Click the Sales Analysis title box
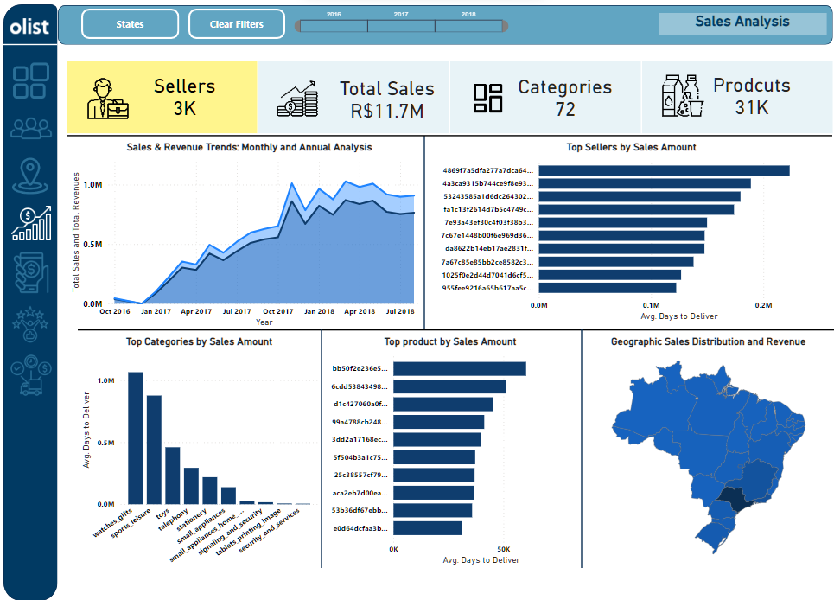 tap(742, 23)
